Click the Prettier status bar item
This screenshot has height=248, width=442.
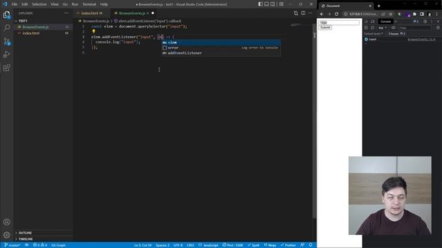pyautogui.click(x=288, y=245)
